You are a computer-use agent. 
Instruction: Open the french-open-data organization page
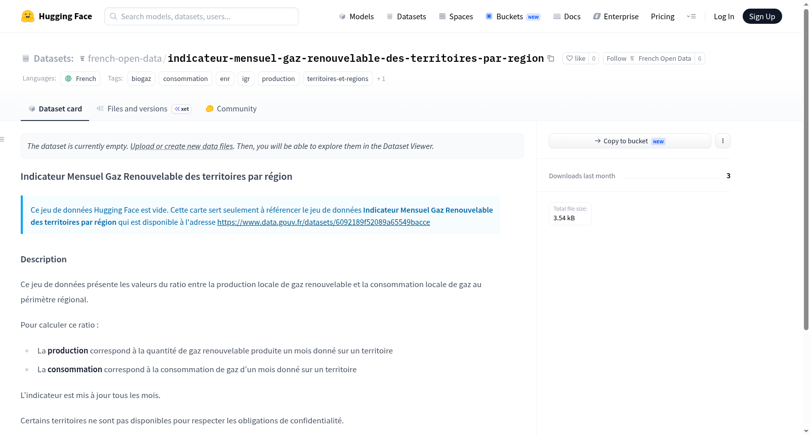point(125,58)
